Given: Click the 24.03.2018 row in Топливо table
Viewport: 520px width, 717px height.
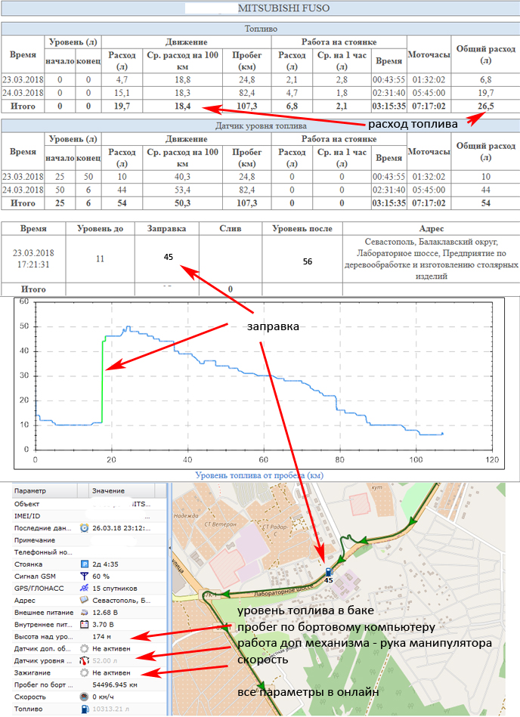Looking at the screenshot, I should pyautogui.click(x=23, y=92).
